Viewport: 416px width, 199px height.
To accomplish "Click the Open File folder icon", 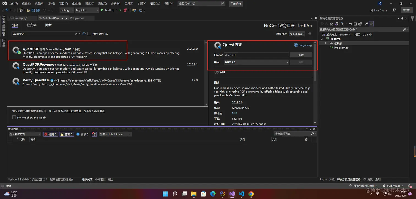I will tap(28, 10).
